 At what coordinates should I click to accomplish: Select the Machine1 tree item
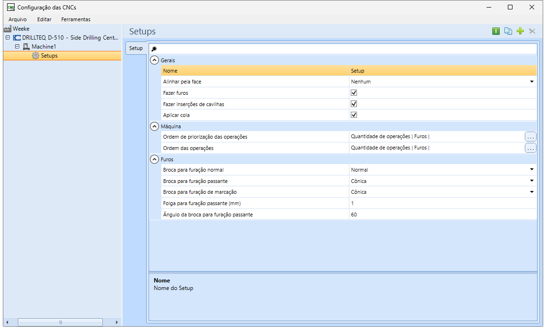pyautogui.click(x=44, y=47)
